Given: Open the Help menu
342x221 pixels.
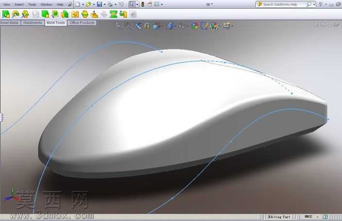Looking at the screenshot, I should point(60,4).
